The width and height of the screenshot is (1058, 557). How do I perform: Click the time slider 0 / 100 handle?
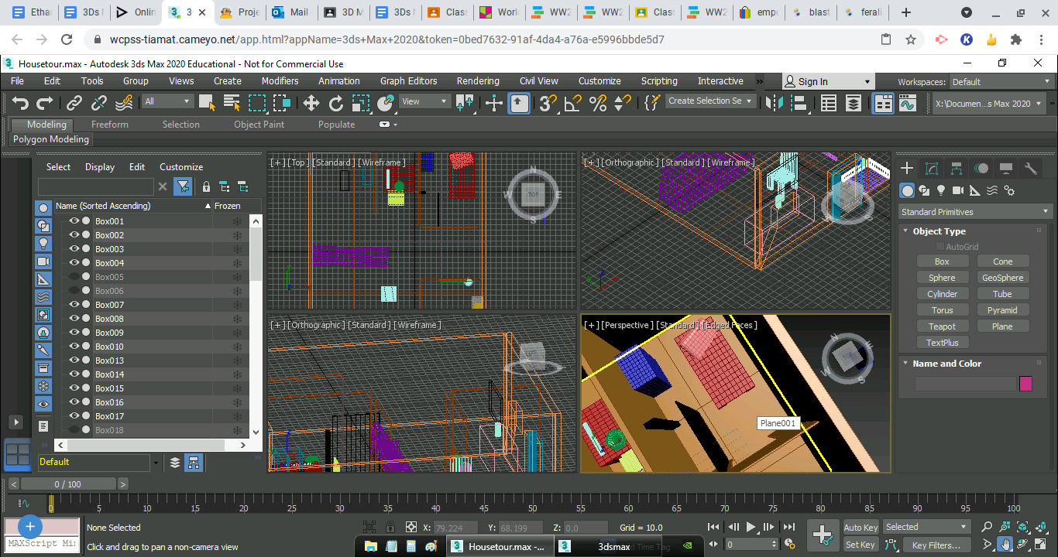(68, 484)
